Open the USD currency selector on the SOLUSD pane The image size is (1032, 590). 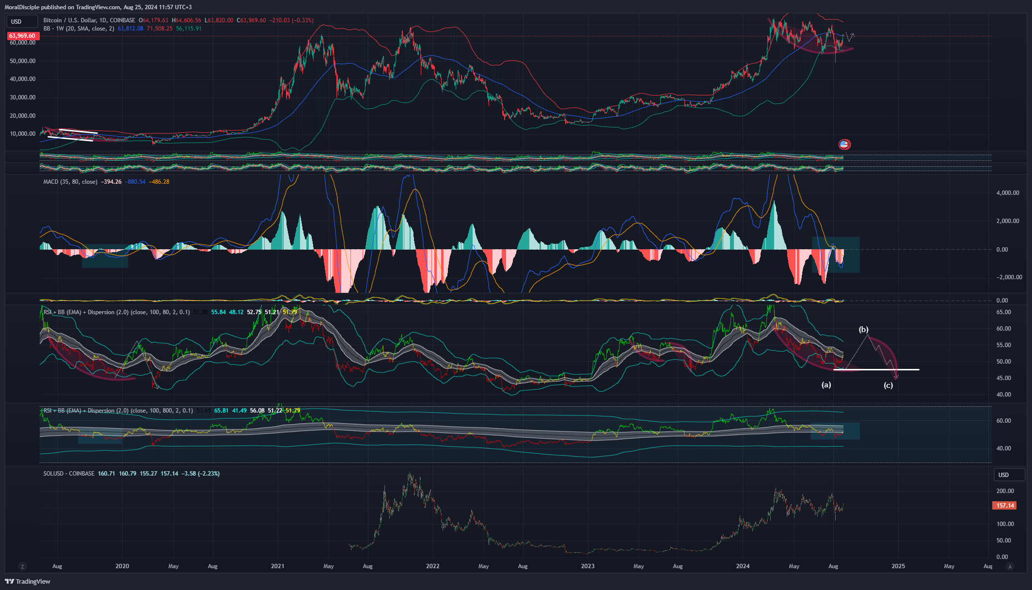click(x=1009, y=475)
